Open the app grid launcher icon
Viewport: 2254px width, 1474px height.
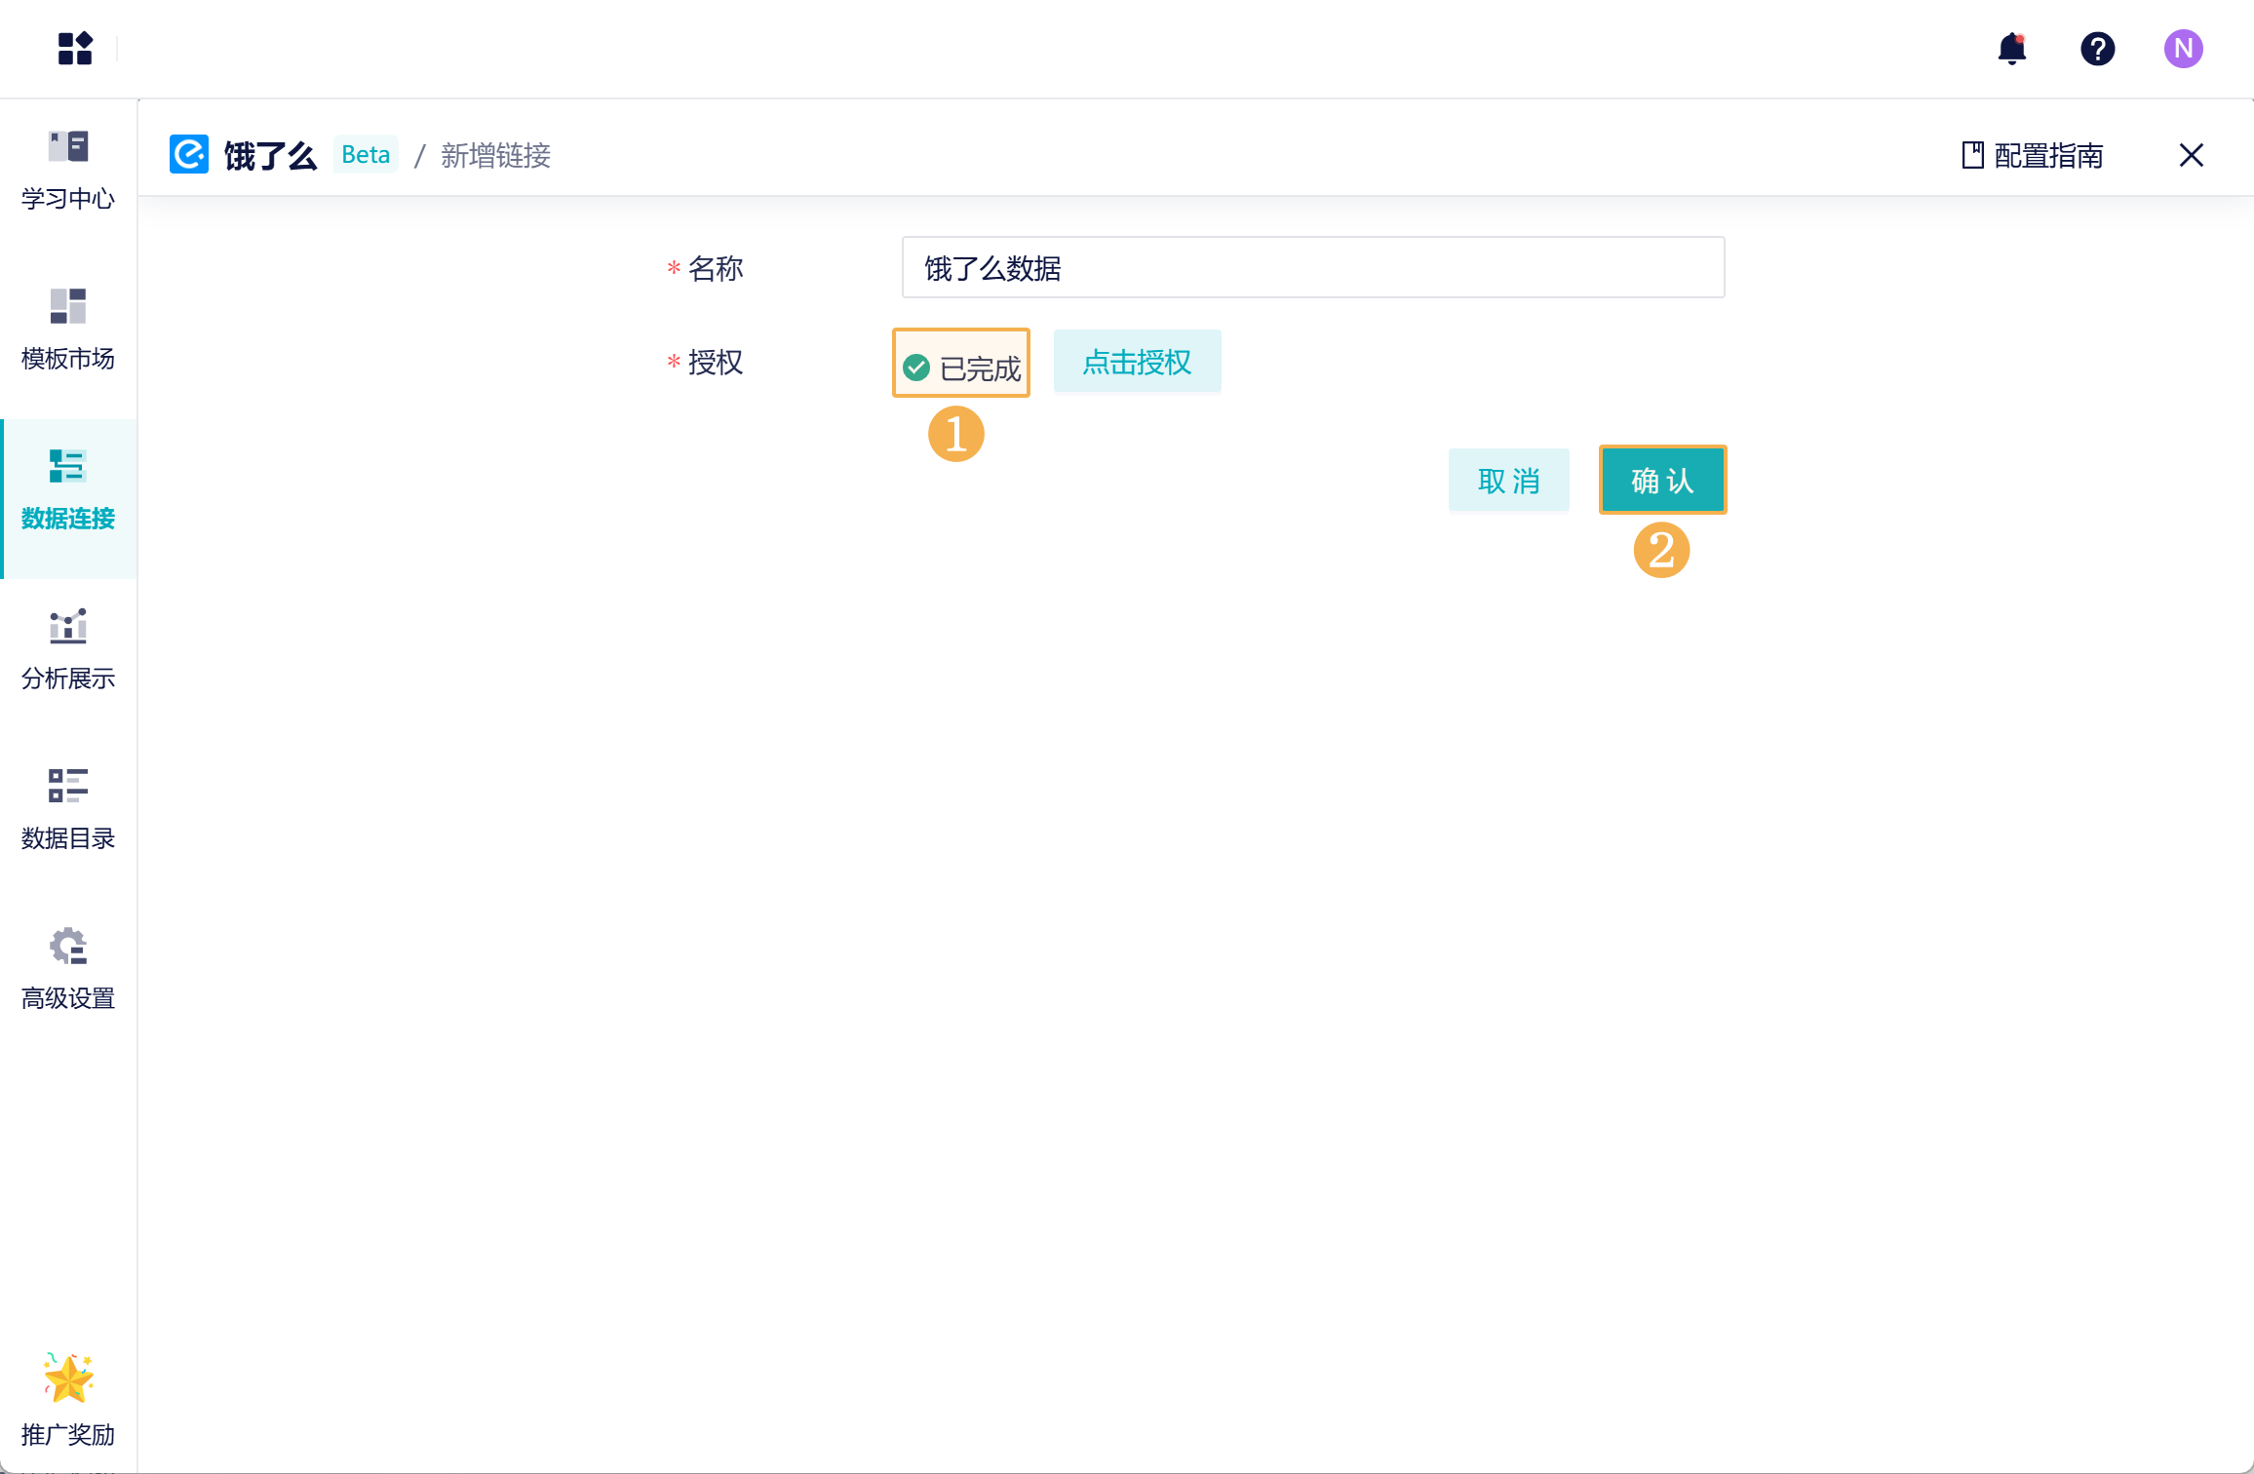click(74, 48)
